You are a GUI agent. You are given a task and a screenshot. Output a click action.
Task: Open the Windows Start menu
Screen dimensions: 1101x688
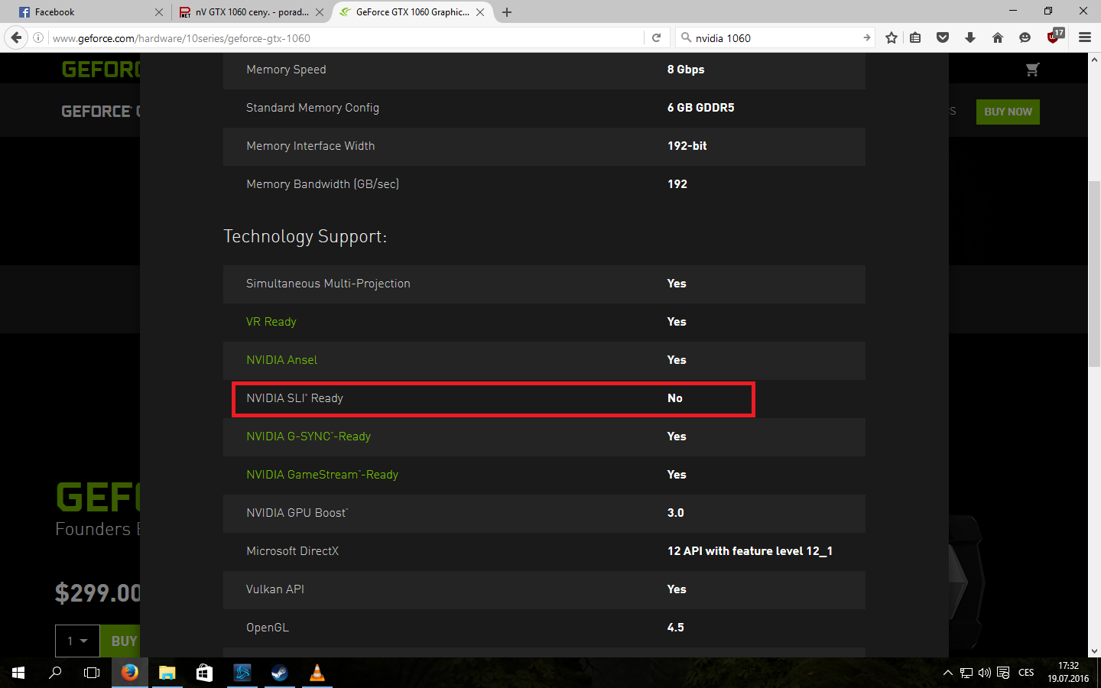18,673
